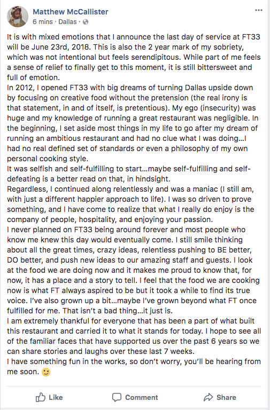Click the winking emoji ending the post
270x410 pixels.
[x=46, y=372]
